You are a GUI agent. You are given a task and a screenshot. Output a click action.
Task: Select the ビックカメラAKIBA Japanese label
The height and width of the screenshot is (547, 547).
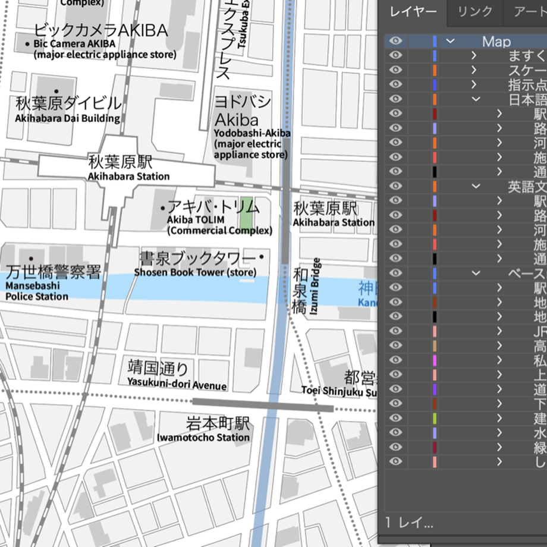(101, 30)
